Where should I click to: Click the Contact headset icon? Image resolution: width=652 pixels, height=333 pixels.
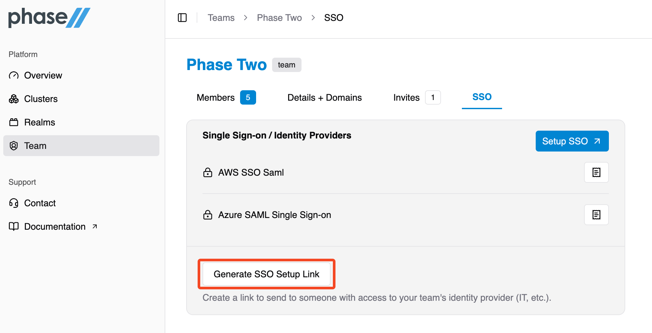point(14,203)
